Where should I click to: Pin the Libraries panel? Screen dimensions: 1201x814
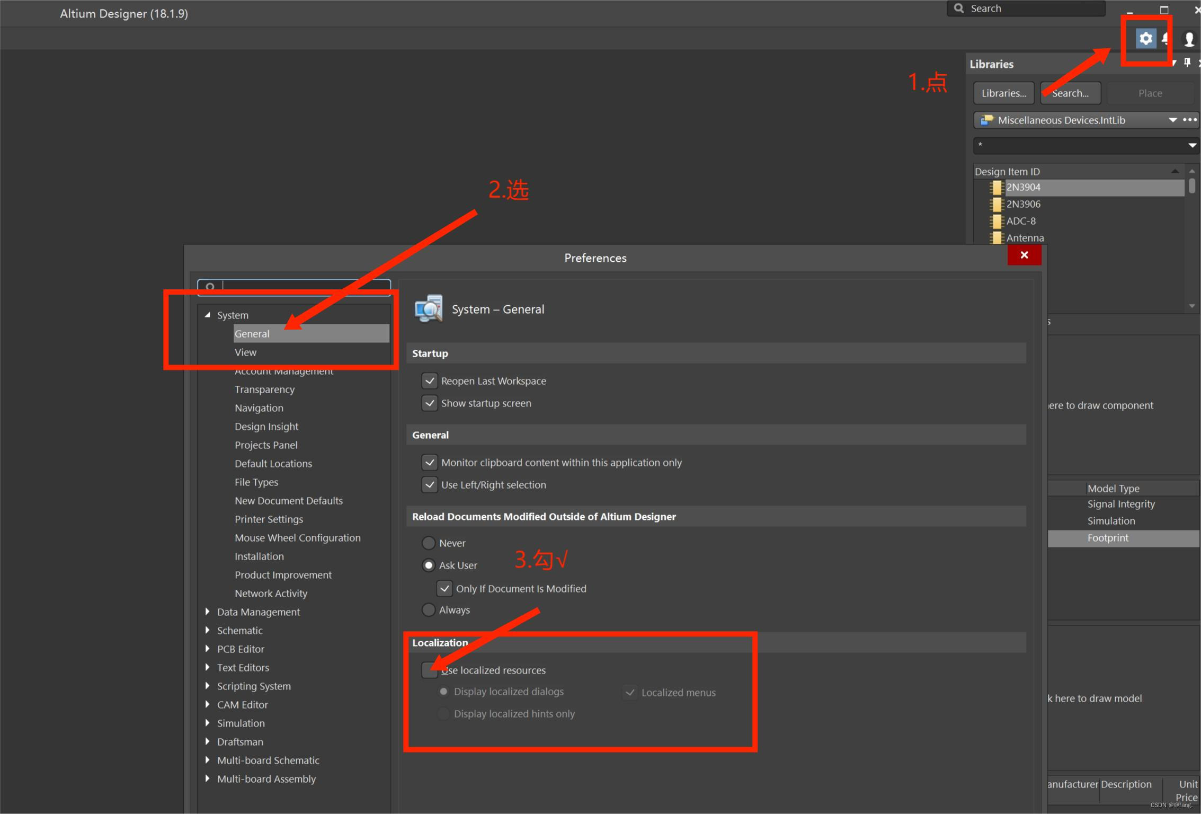point(1187,63)
